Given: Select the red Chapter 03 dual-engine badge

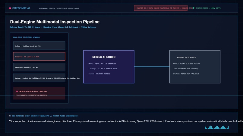Looking at the screenshot, I should 161,8.
